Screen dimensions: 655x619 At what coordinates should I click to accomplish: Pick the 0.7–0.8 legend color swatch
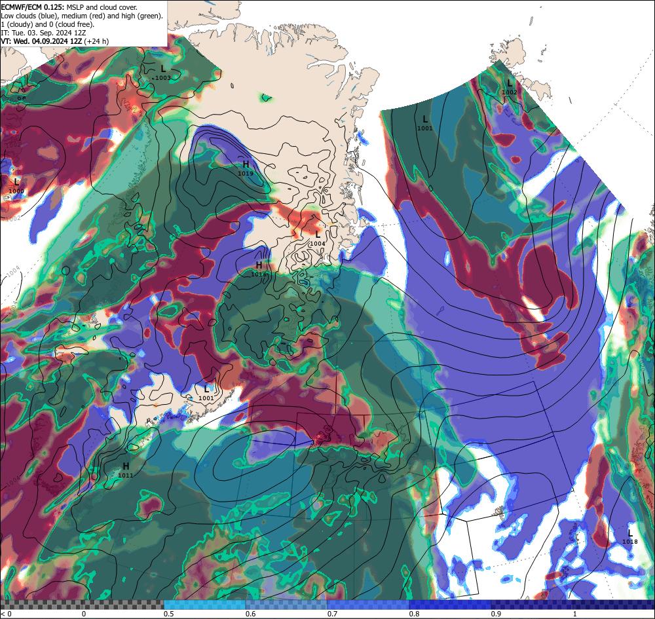(x=368, y=605)
